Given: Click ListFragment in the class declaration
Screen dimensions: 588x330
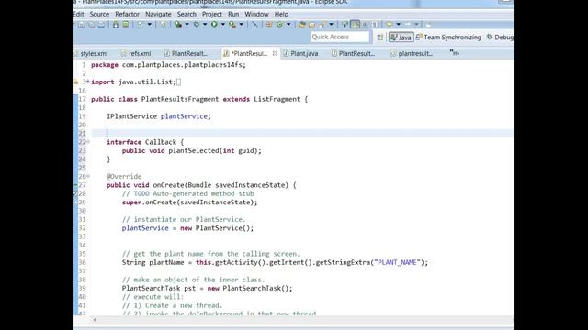Looking at the screenshot, I should click(277, 99).
